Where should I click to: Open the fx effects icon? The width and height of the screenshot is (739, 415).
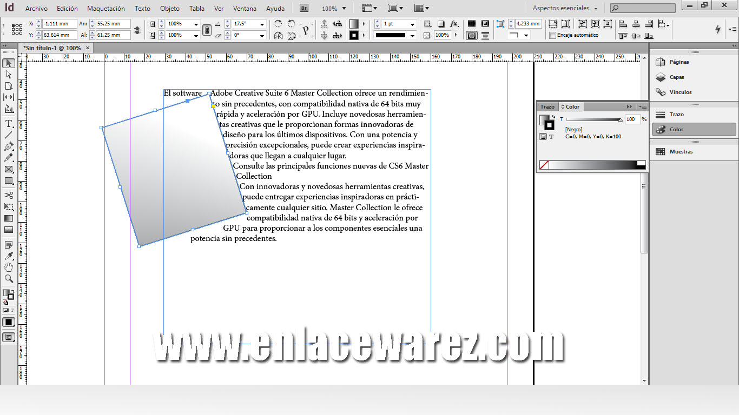click(x=454, y=24)
